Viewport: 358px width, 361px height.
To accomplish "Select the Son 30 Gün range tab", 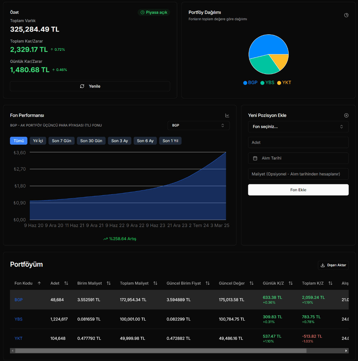I will pyautogui.click(x=91, y=141).
